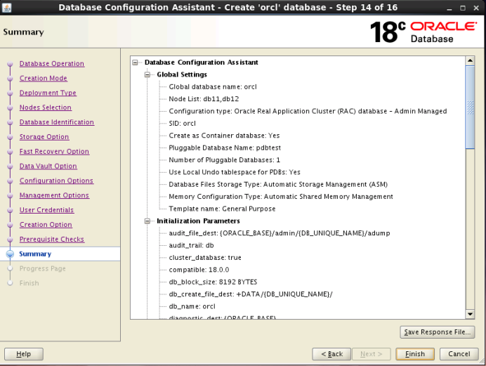Click the Back button
Screen dimensions: 486x366
(x=331, y=354)
